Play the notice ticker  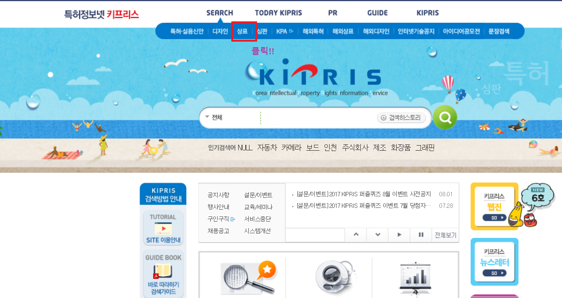pyautogui.click(x=399, y=235)
